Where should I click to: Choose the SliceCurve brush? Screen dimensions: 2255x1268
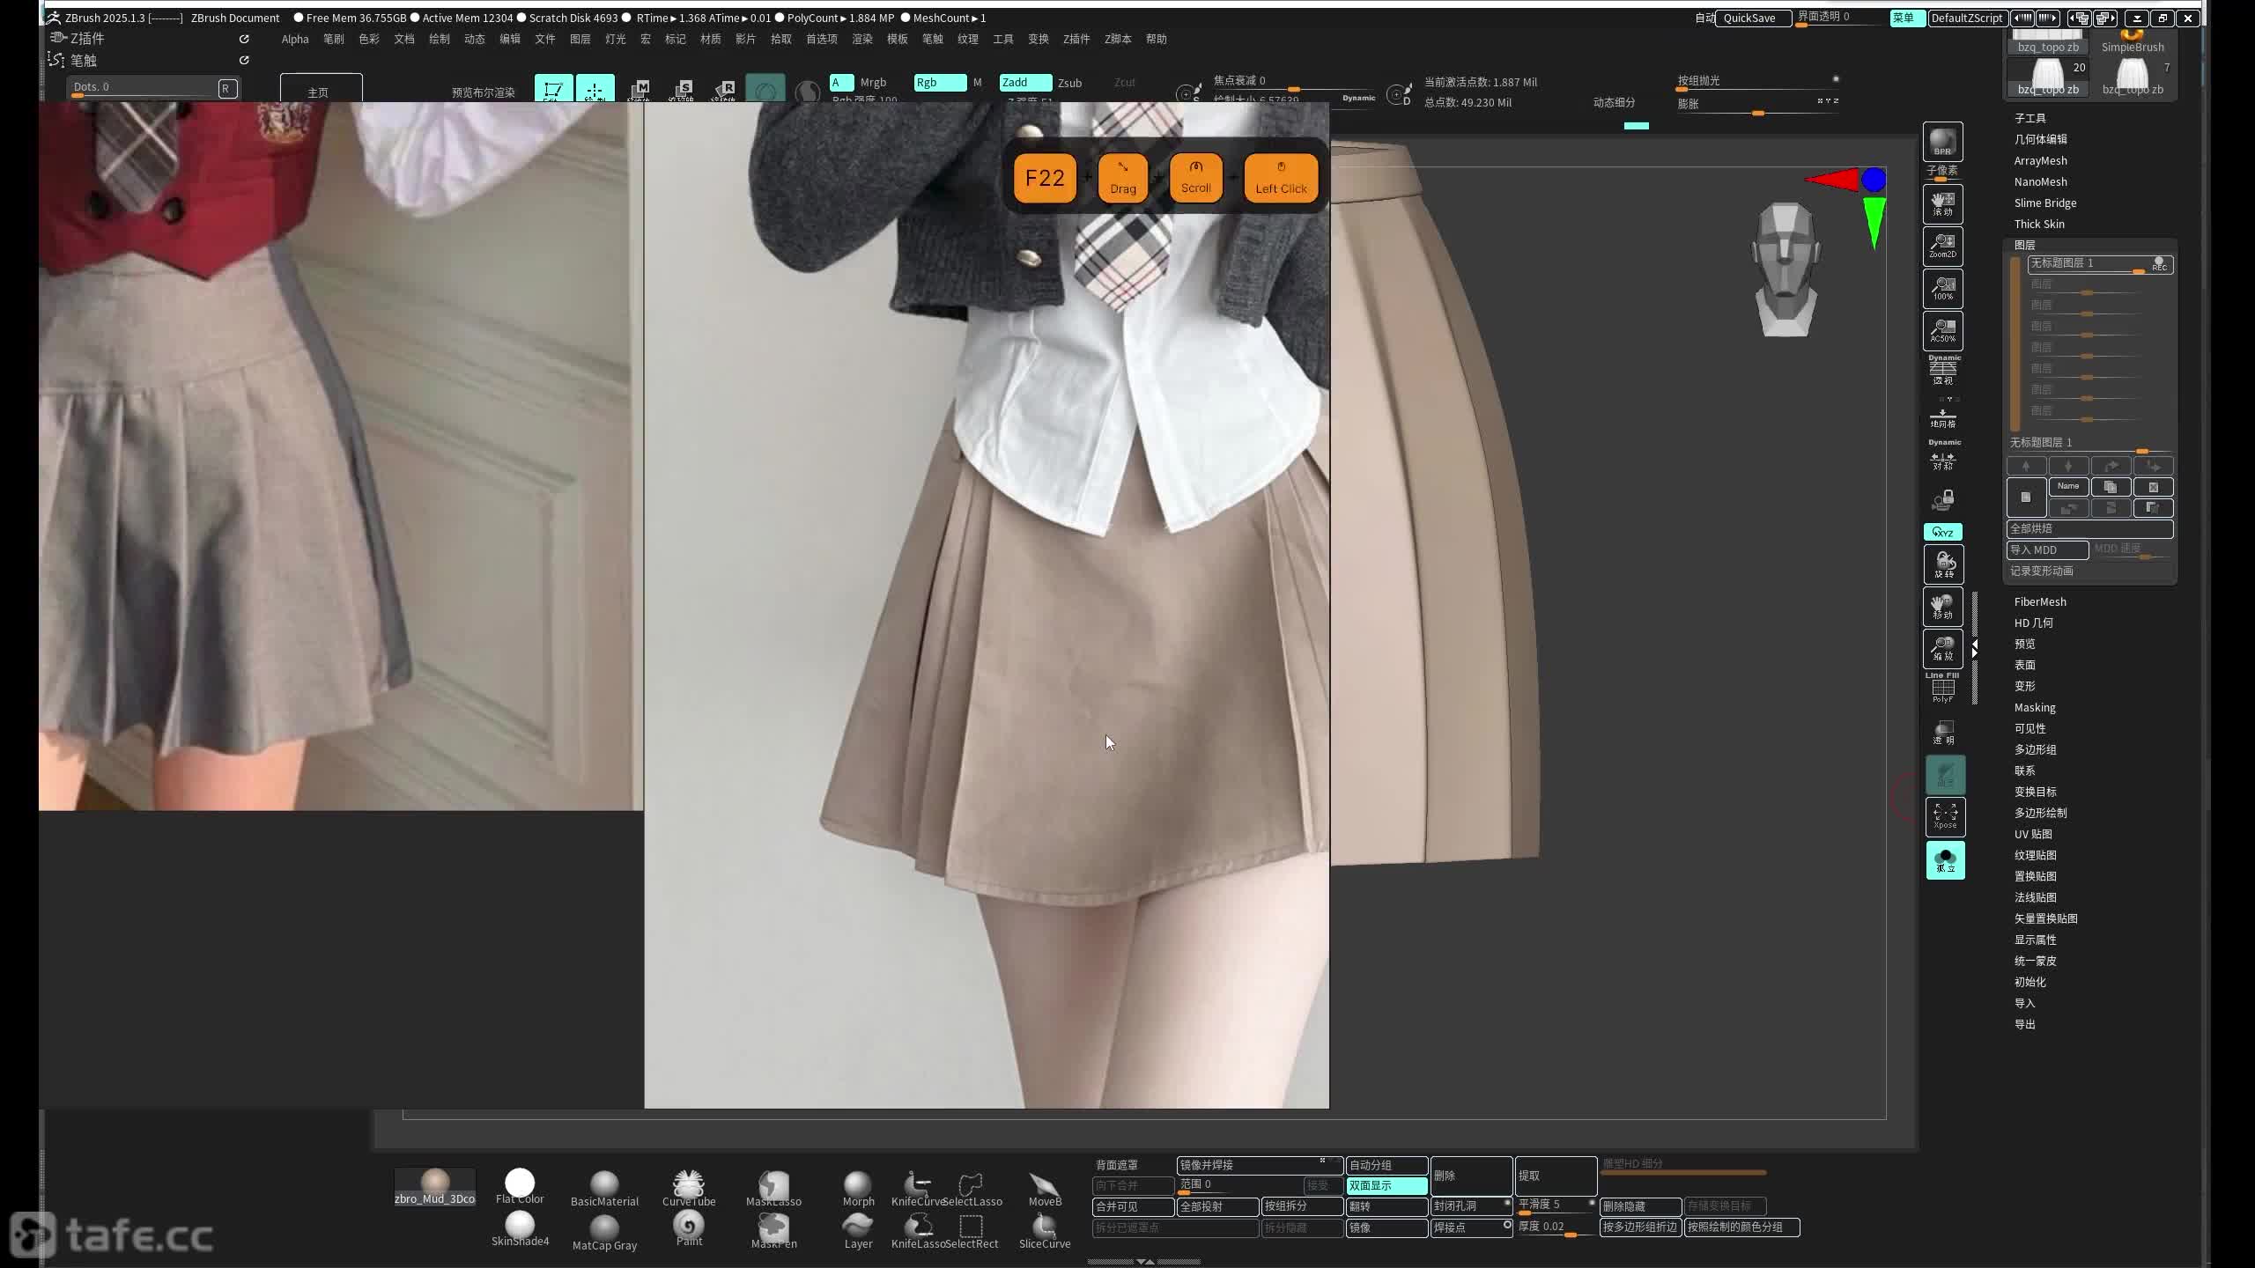(1045, 1230)
